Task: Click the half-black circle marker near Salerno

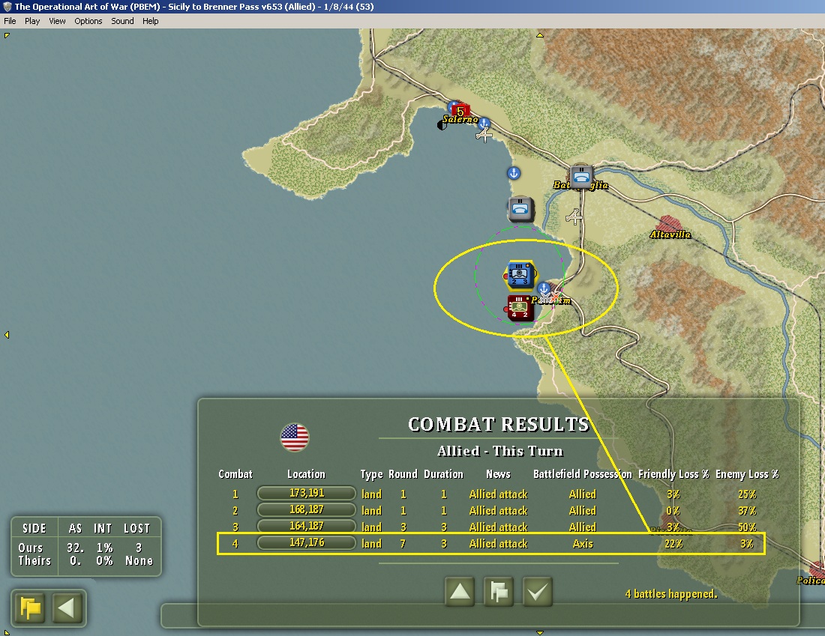Action: [442, 125]
